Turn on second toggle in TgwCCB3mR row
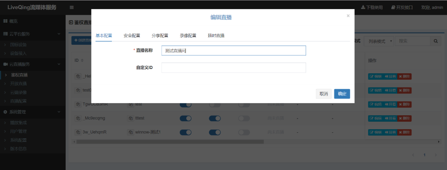 [215, 105]
